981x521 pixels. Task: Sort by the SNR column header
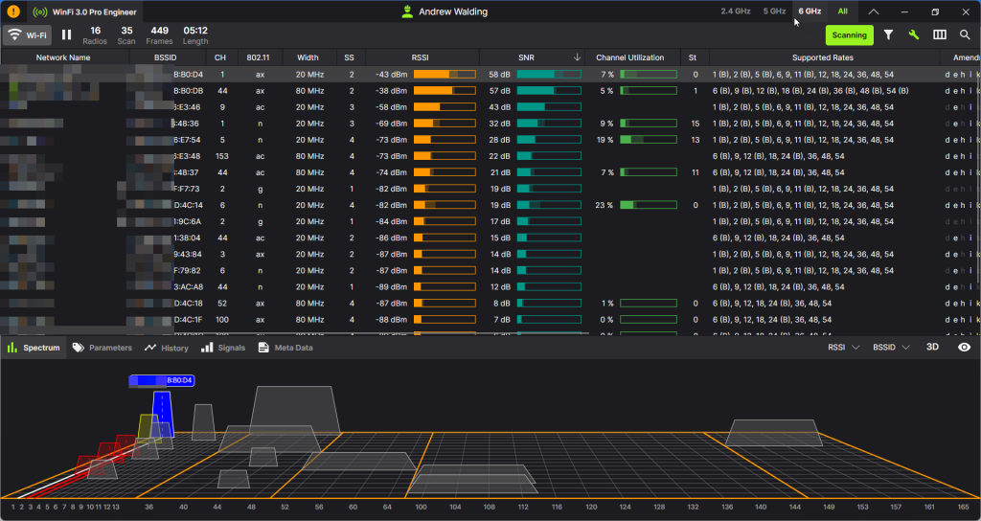(x=526, y=57)
